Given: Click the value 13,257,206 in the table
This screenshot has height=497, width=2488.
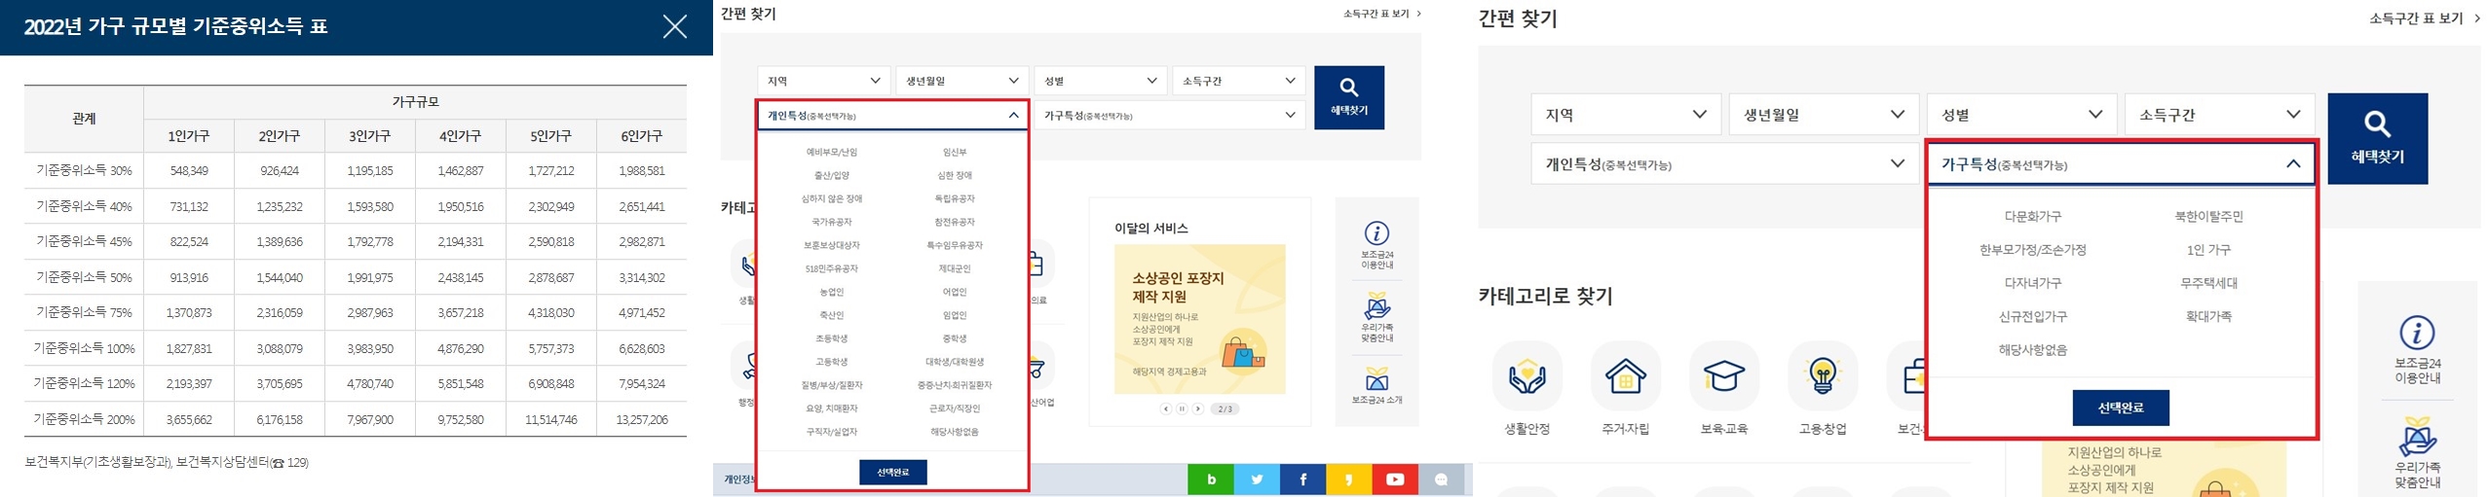Looking at the screenshot, I should coord(641,419).
